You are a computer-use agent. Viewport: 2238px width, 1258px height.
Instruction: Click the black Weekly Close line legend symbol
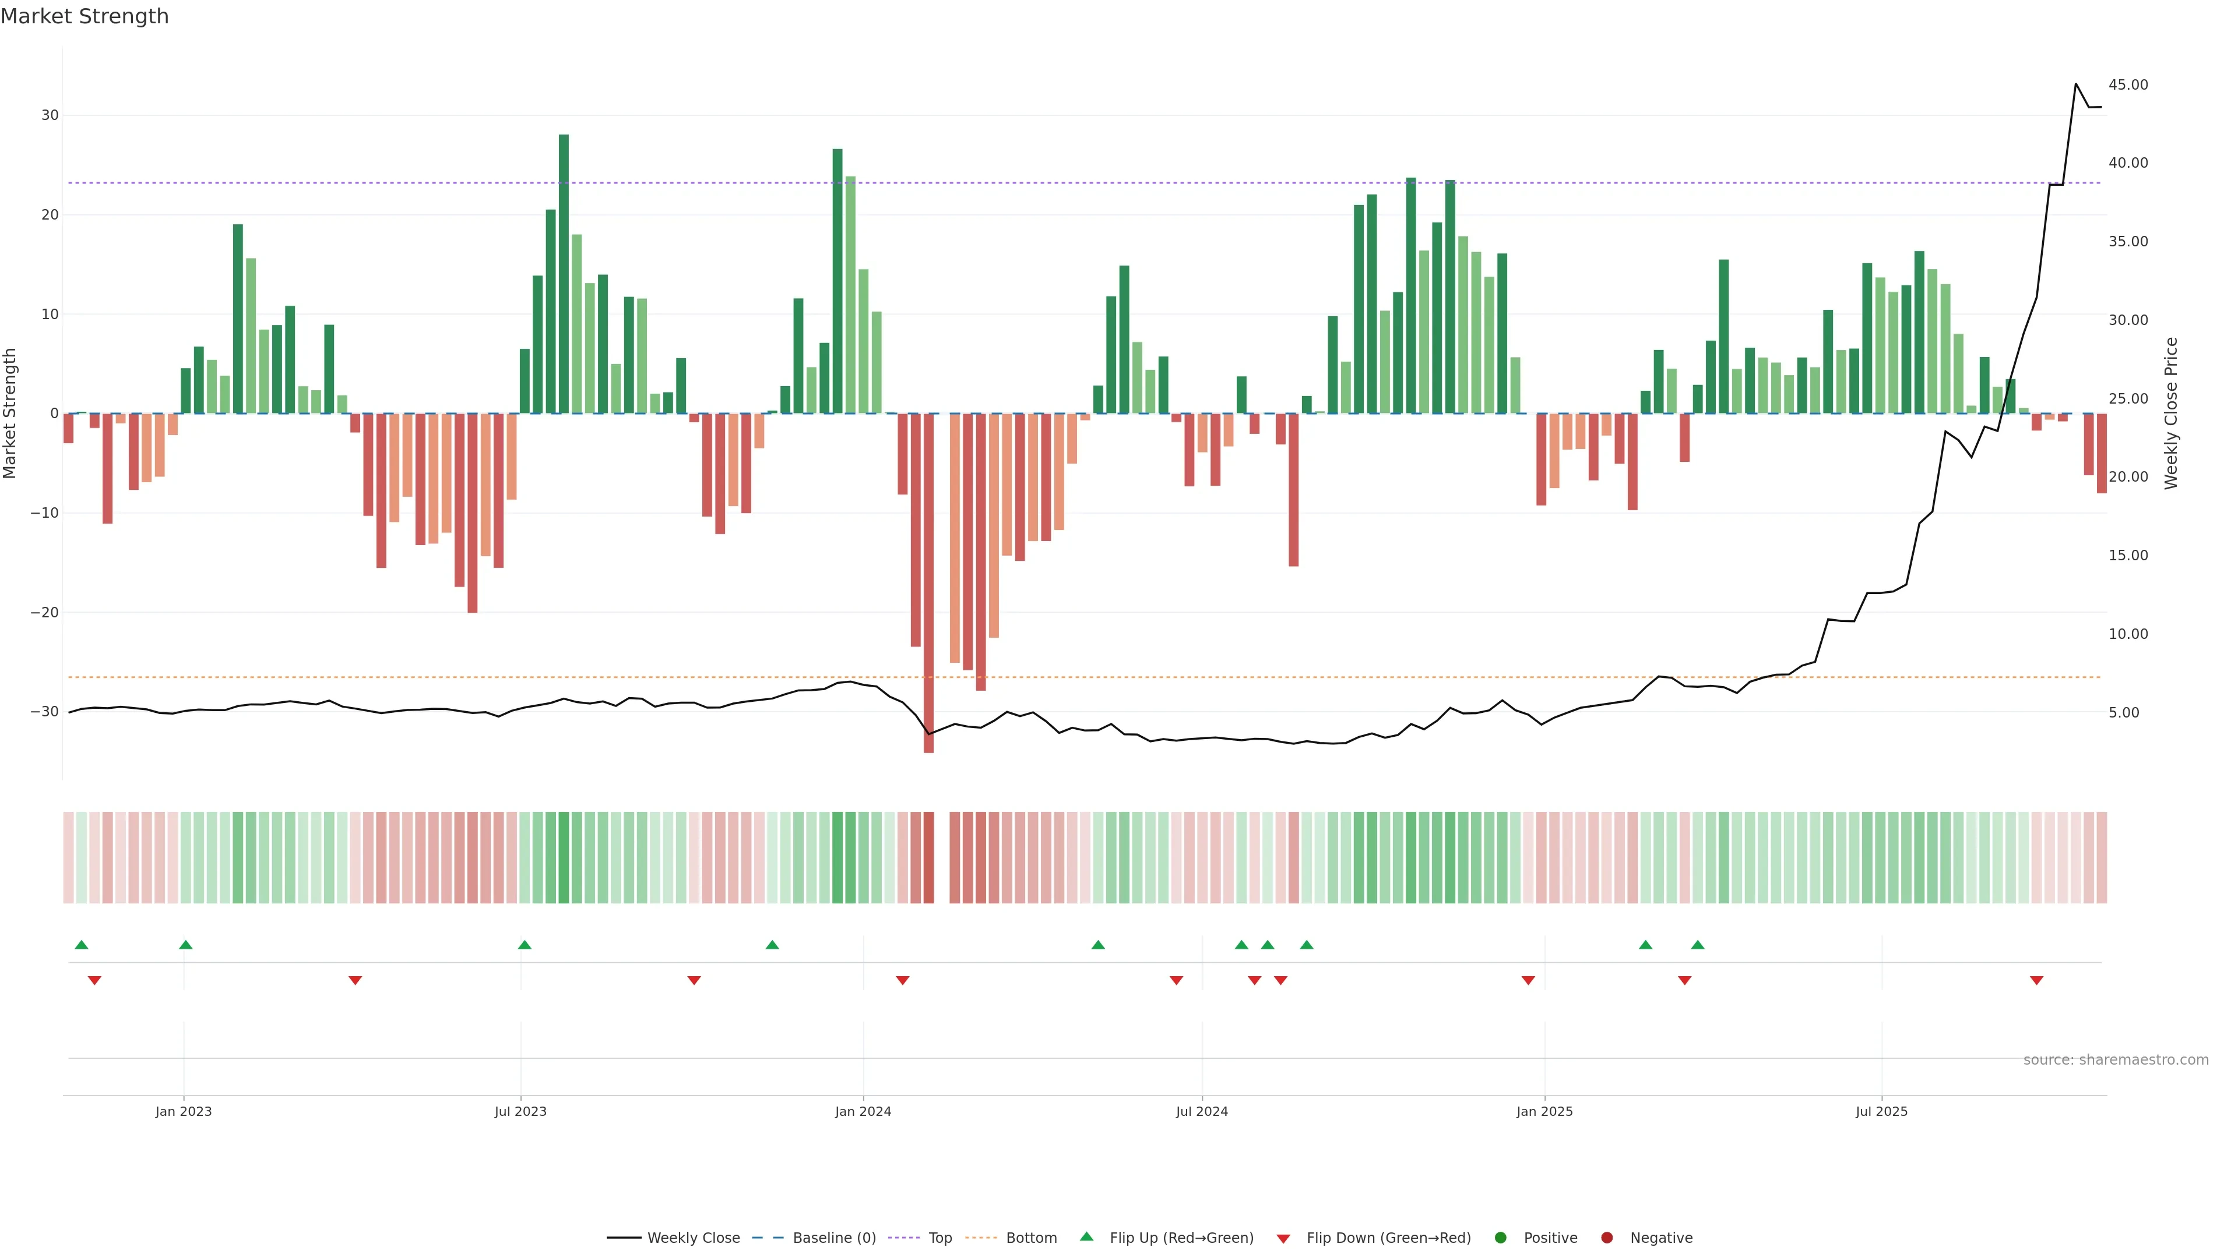pos(624,1238)
